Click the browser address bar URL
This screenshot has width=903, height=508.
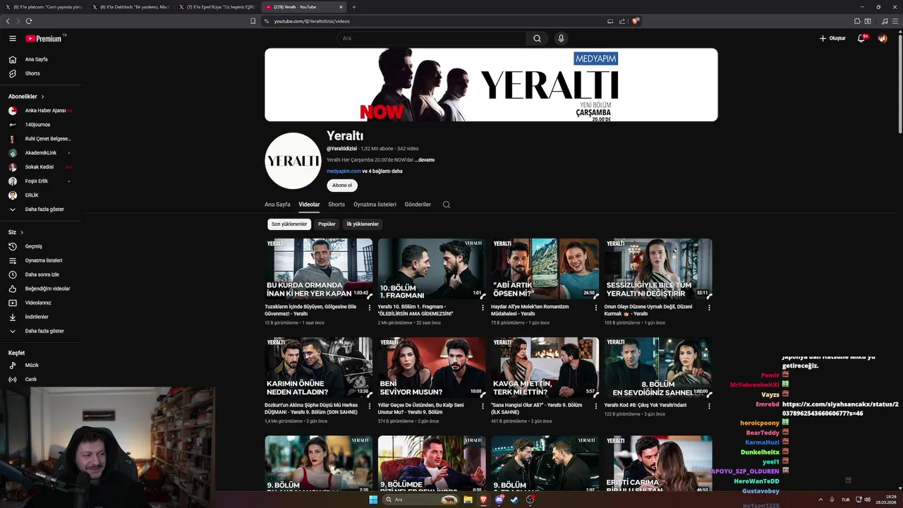click(312, 21)
